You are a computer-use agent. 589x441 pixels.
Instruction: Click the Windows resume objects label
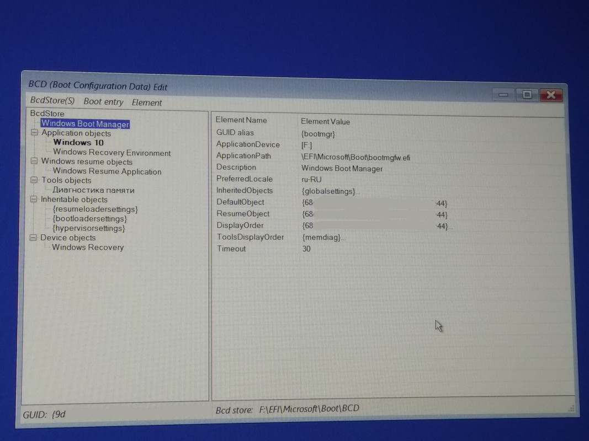(87, 162)
